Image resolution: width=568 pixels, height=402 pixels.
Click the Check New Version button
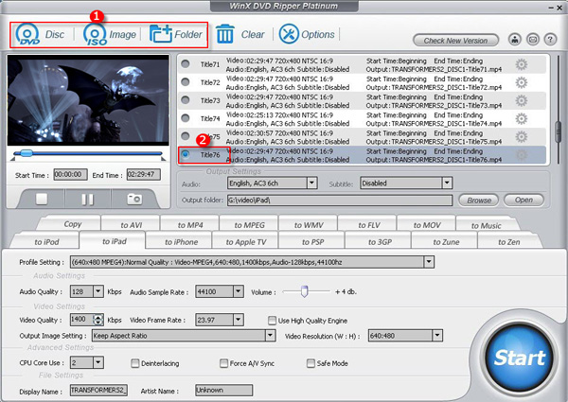[x=455, y=41]
